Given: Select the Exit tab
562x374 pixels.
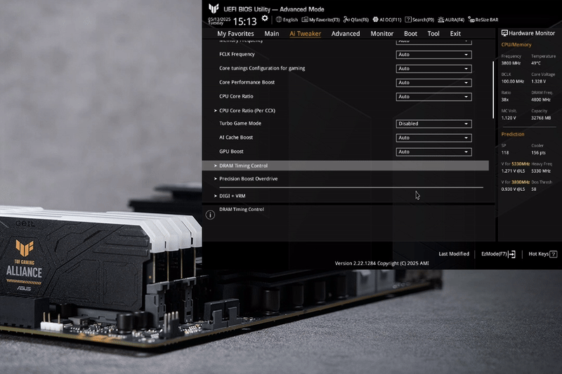Looking at the screenshot, I should [455, 34].
